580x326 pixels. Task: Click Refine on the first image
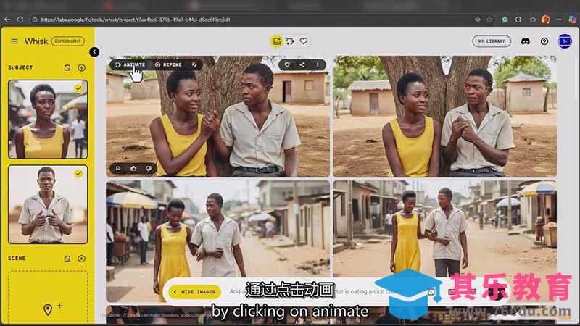pos(168,64)
